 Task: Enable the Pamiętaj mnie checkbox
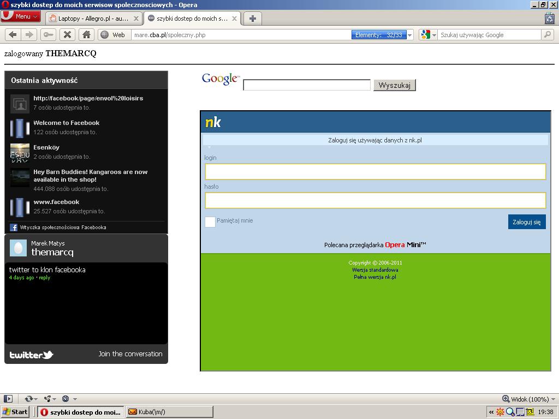[210, 222]
